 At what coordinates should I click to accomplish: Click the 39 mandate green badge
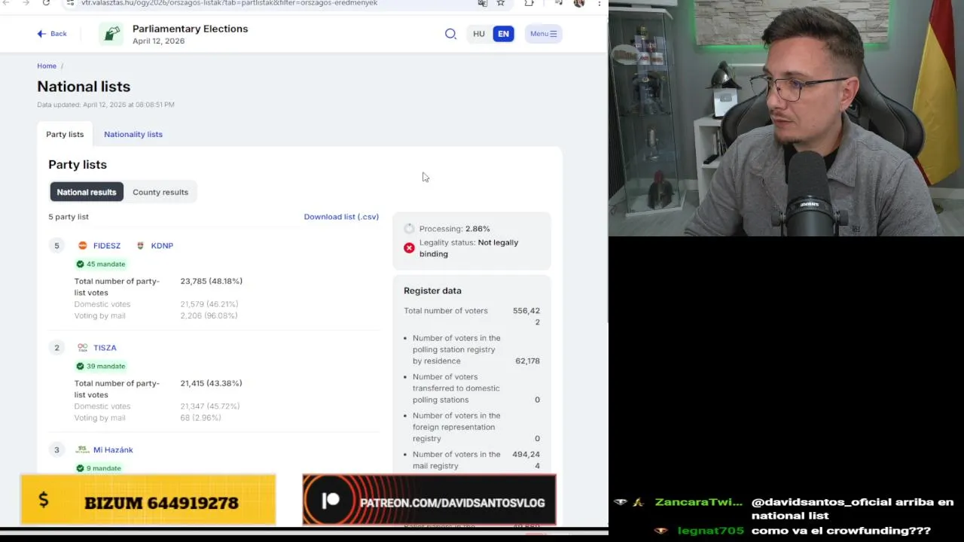[x=101, y=367]
